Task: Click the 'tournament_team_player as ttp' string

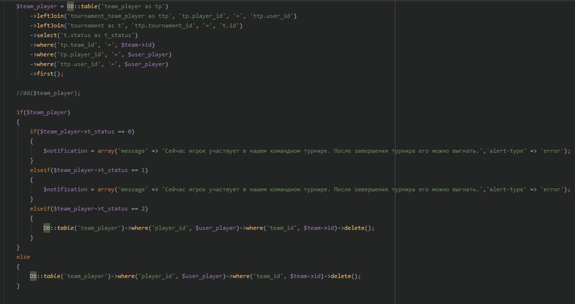Action: [x=118, y=16]
